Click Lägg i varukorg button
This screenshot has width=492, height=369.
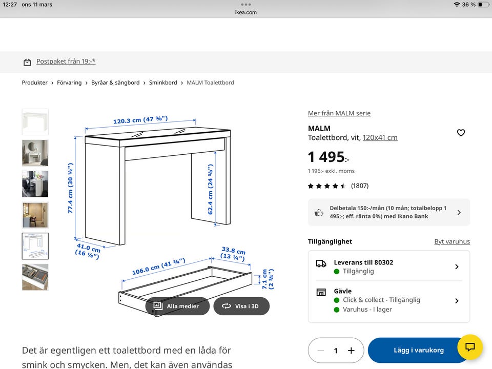coord(419,350)
